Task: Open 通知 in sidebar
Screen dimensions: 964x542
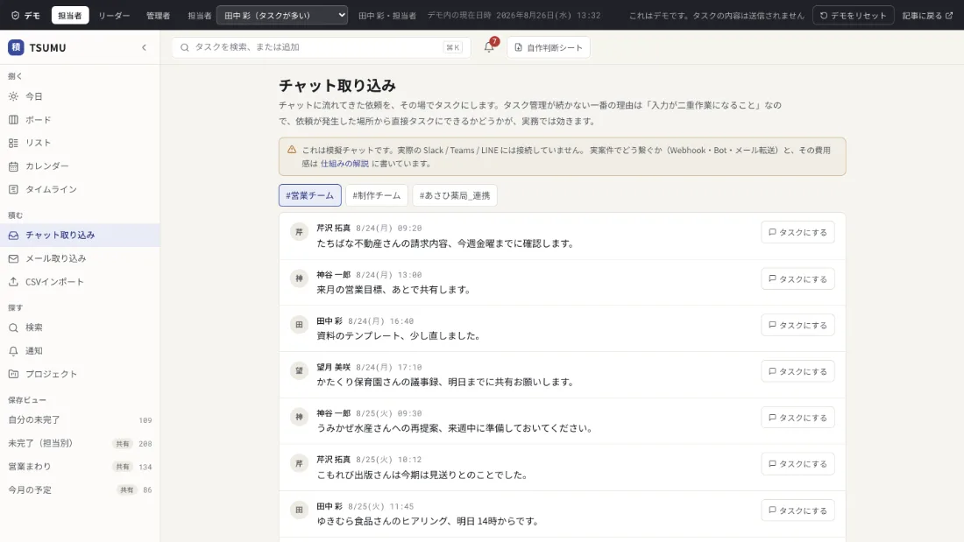Action: tap(80, 351)
